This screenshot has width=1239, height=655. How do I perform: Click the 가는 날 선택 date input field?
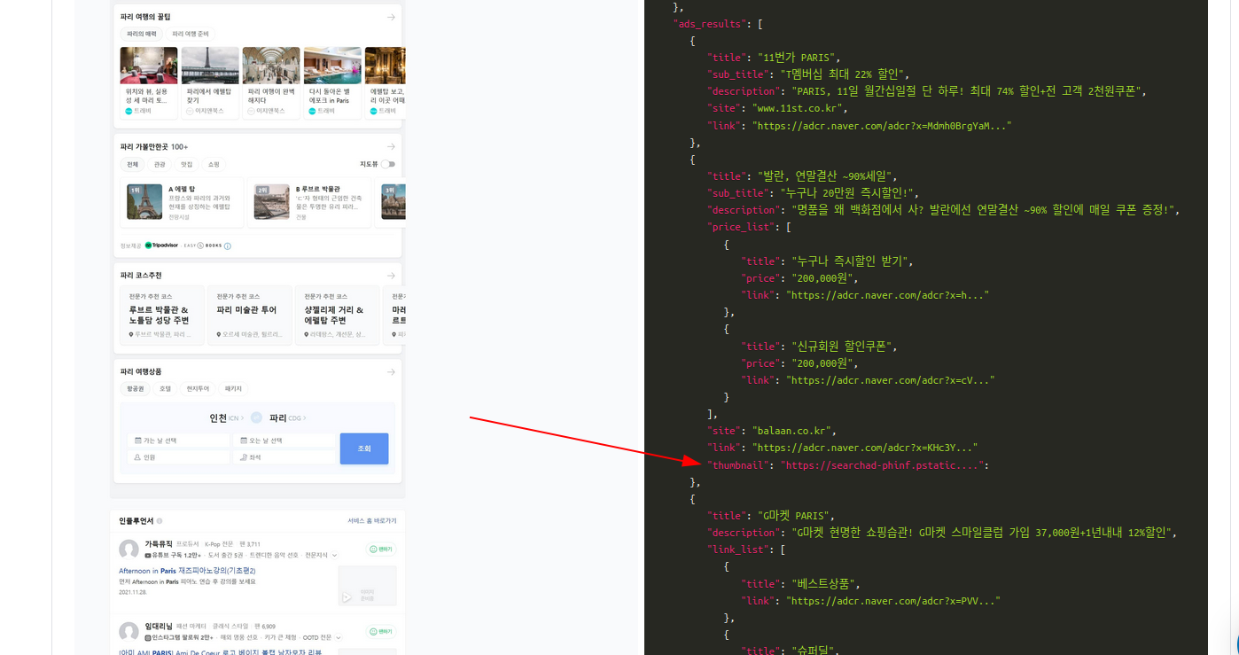click(x=177, y=441)
